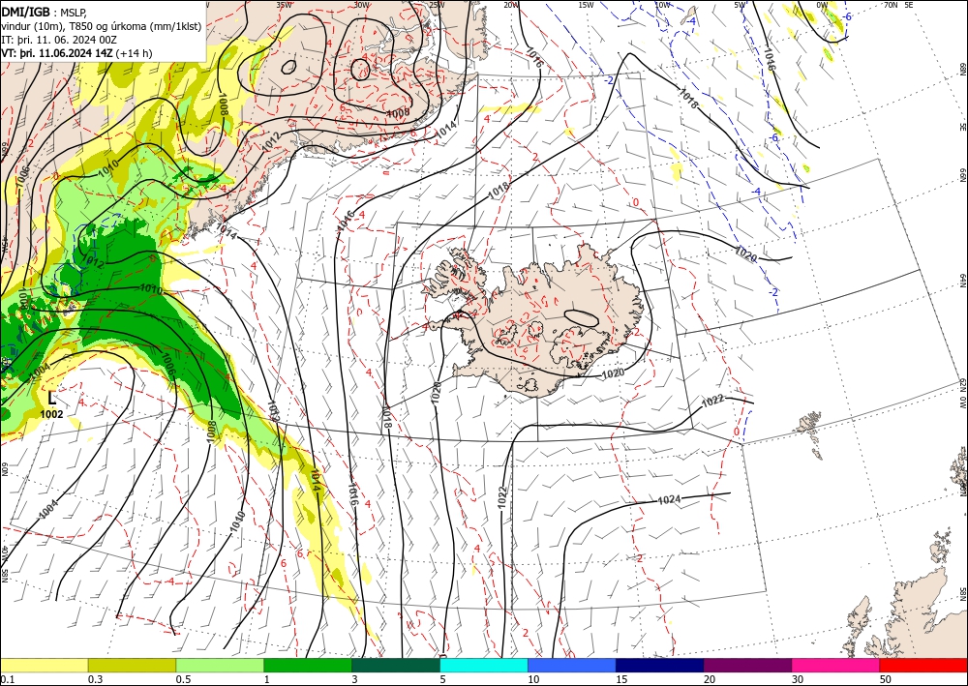This screenshot has width=968, height=686.
Task: Select the '30' legend scale value
Action: pos(798,679)
